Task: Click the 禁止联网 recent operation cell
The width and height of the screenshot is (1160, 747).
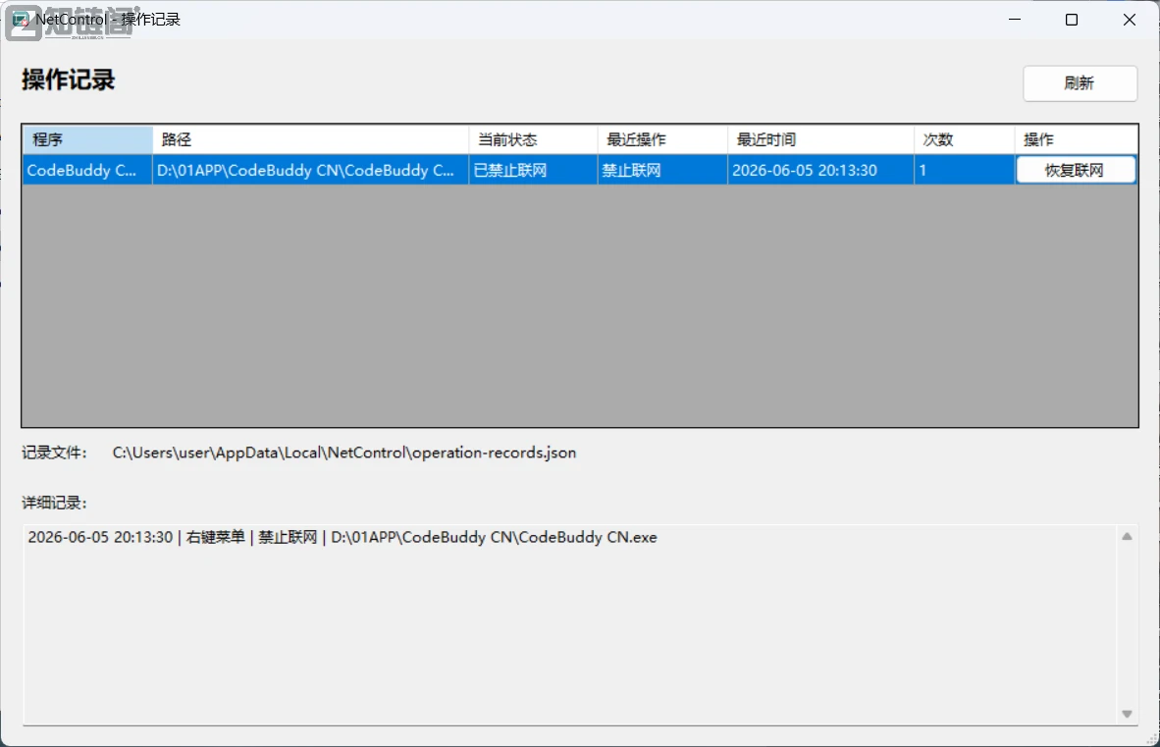Action: (x=662, y=170)
